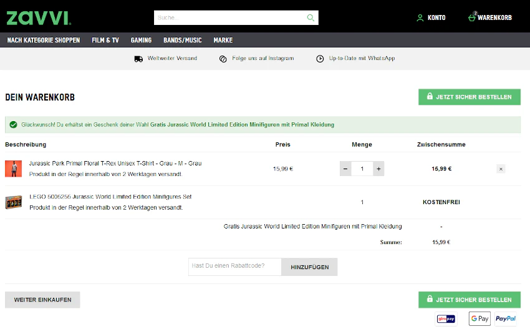Screen dimensions: 530x334
Task: Decrease T-shirt quantity with minus button
Action: click(345, 169)
